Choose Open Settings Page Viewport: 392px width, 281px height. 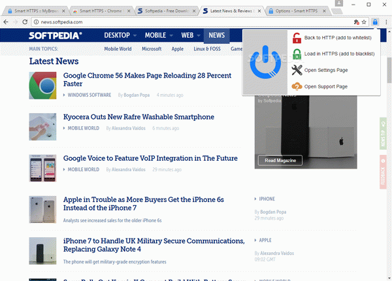coord(326,71)
